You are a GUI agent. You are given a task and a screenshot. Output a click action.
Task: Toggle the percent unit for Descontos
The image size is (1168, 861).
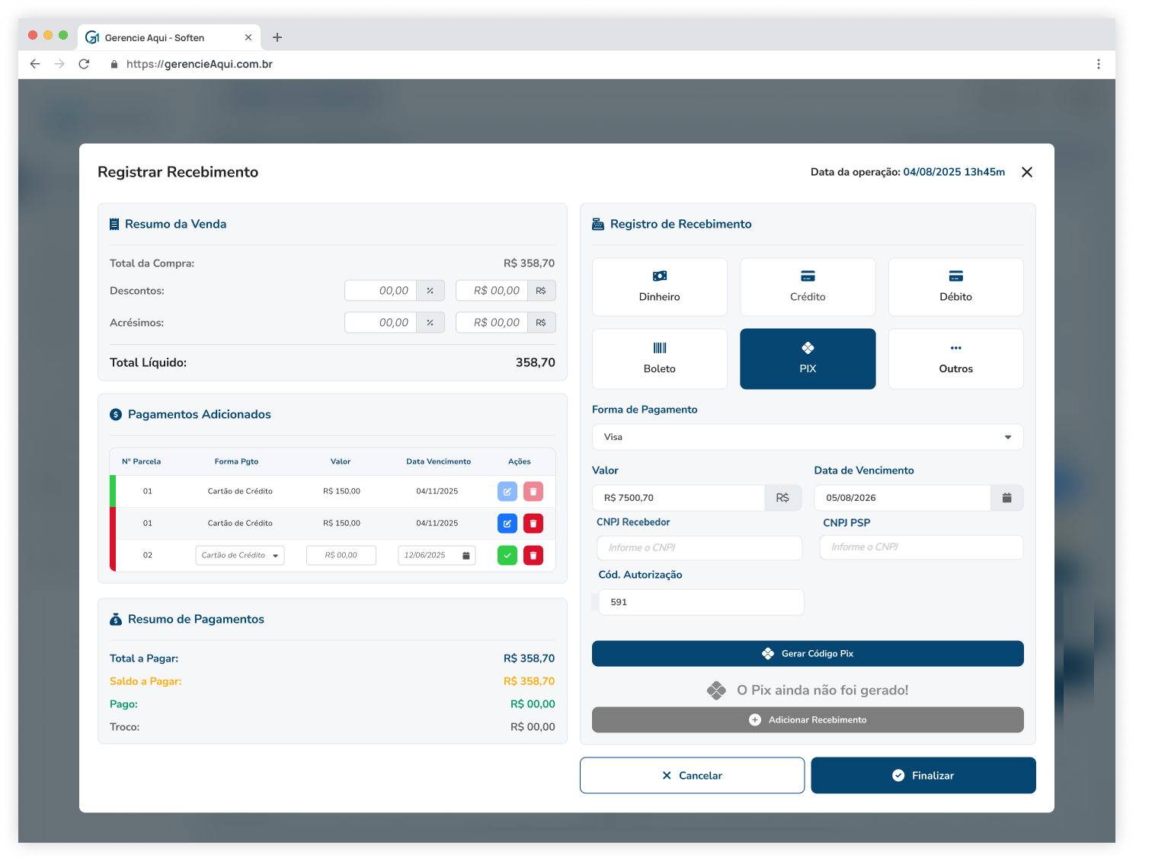(x=430, y=291)
